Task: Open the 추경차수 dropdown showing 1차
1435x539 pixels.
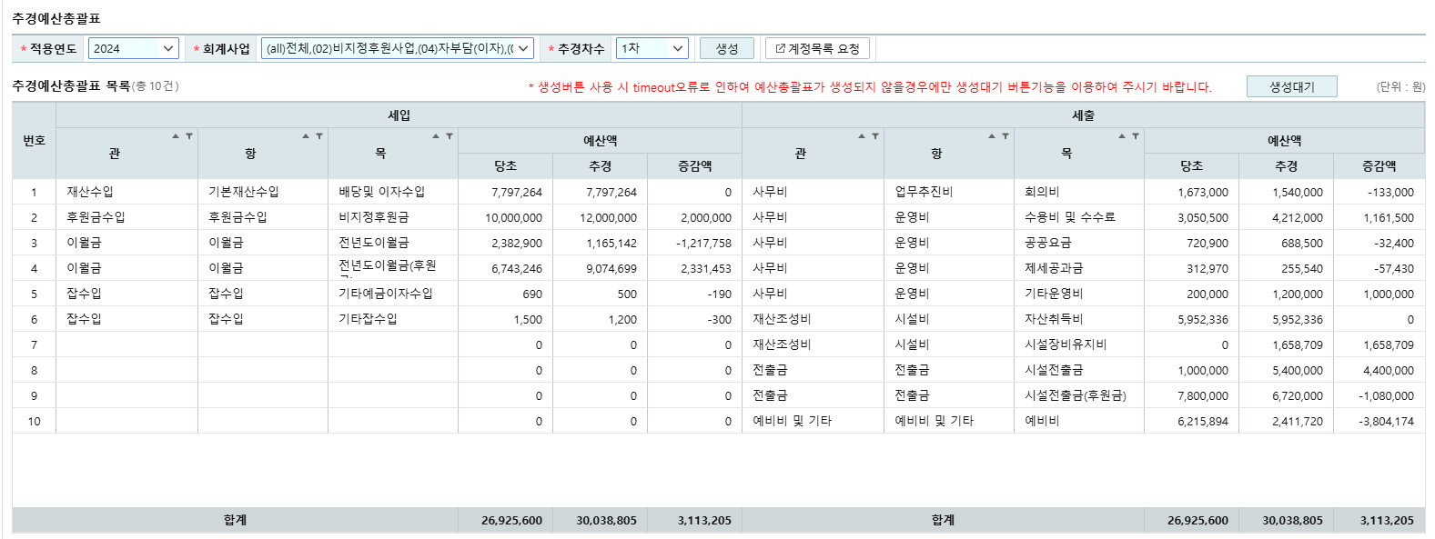Action: coord(652,48)
